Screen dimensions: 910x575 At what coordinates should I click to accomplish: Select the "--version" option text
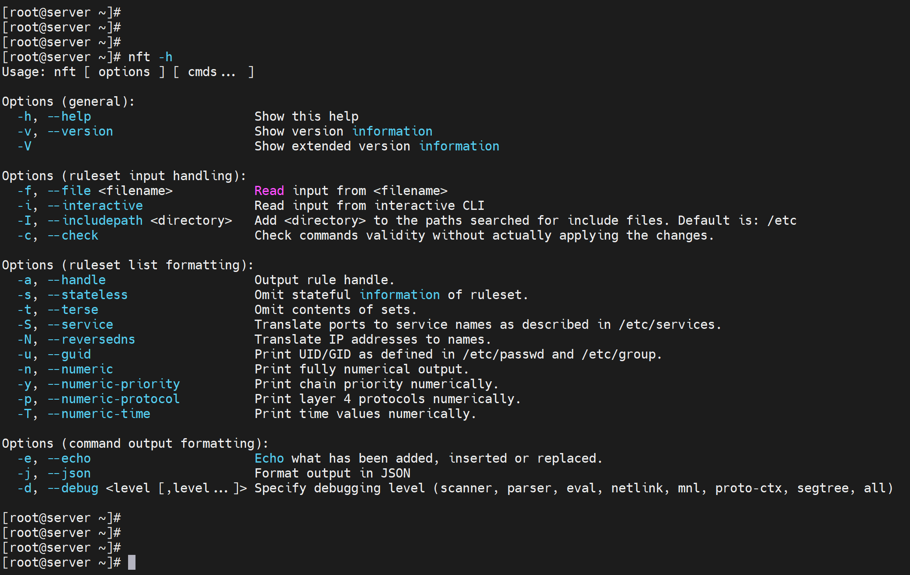coord(80,131)
